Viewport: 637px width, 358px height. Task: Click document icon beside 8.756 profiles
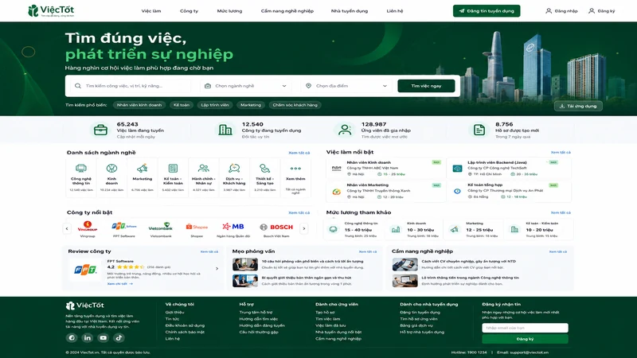[479, 130]
